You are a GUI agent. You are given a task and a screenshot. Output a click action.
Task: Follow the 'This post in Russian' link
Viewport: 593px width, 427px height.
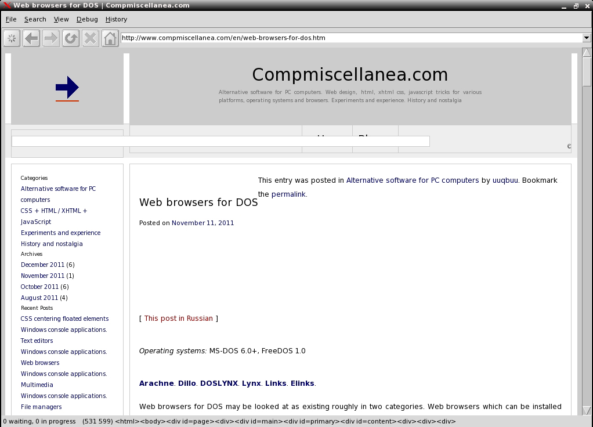point(178,319)
